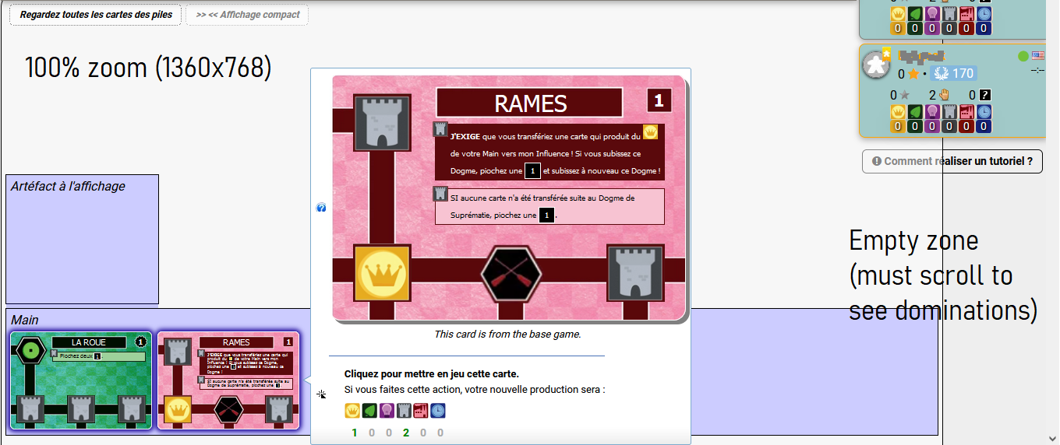Click the orange star score icon
Image resolution: width=1060 pixels, height=445 pixels.
pyautogui.click(x=913, y=74)
